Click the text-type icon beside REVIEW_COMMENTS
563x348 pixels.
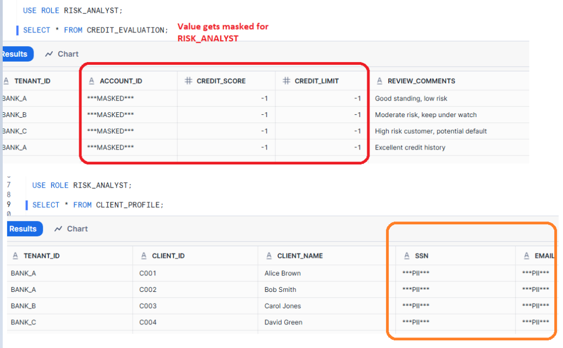pyautogui.click(x=379, y=80)
